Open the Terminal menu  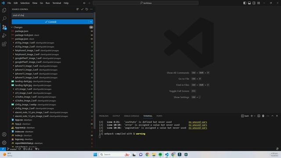coord(57,3)
